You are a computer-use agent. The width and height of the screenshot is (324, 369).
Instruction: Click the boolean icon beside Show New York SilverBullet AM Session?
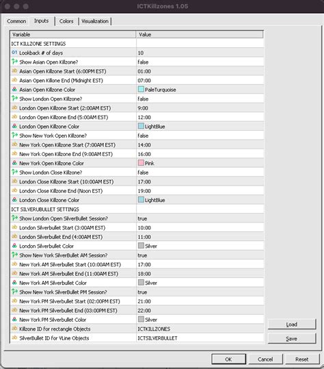coord(14,255)
